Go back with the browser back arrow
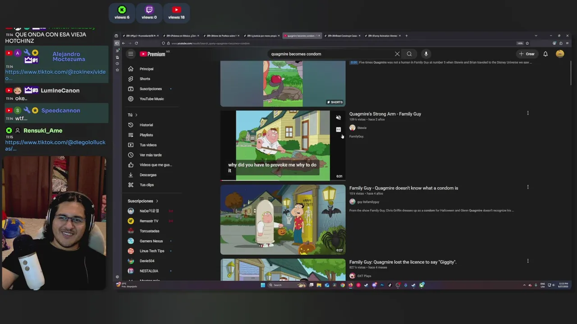The height and width of the screenshot is (324, 577). (x=123, y=43)
